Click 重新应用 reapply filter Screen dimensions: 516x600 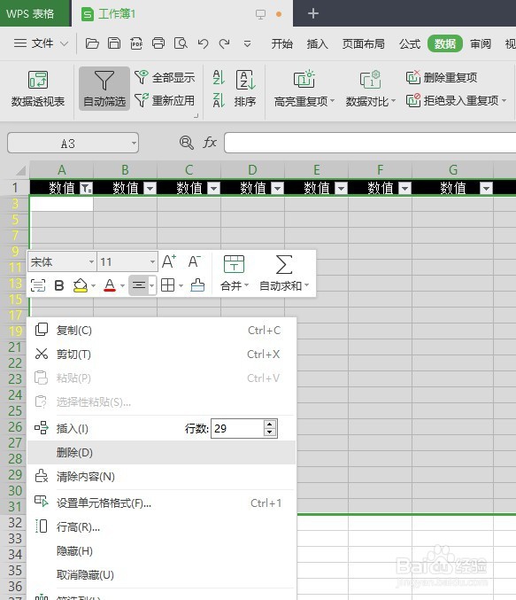165,101
